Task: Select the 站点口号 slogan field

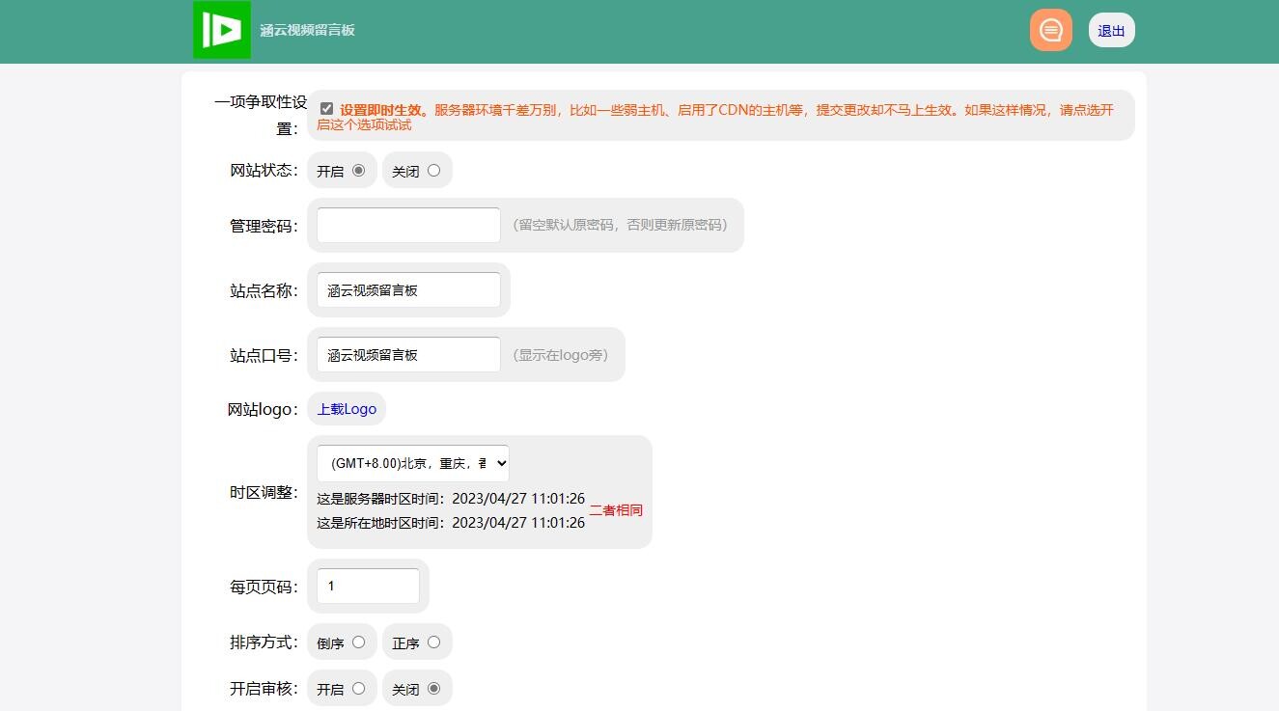Action: [407, 354]
